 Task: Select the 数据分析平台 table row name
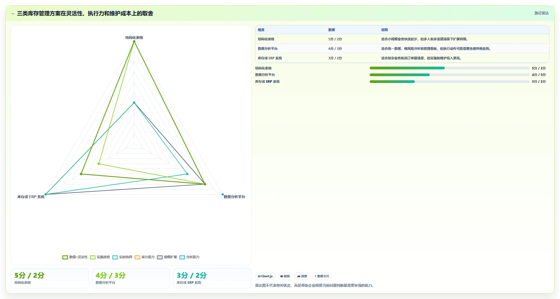pyautogui.click(x=268, y=49)
